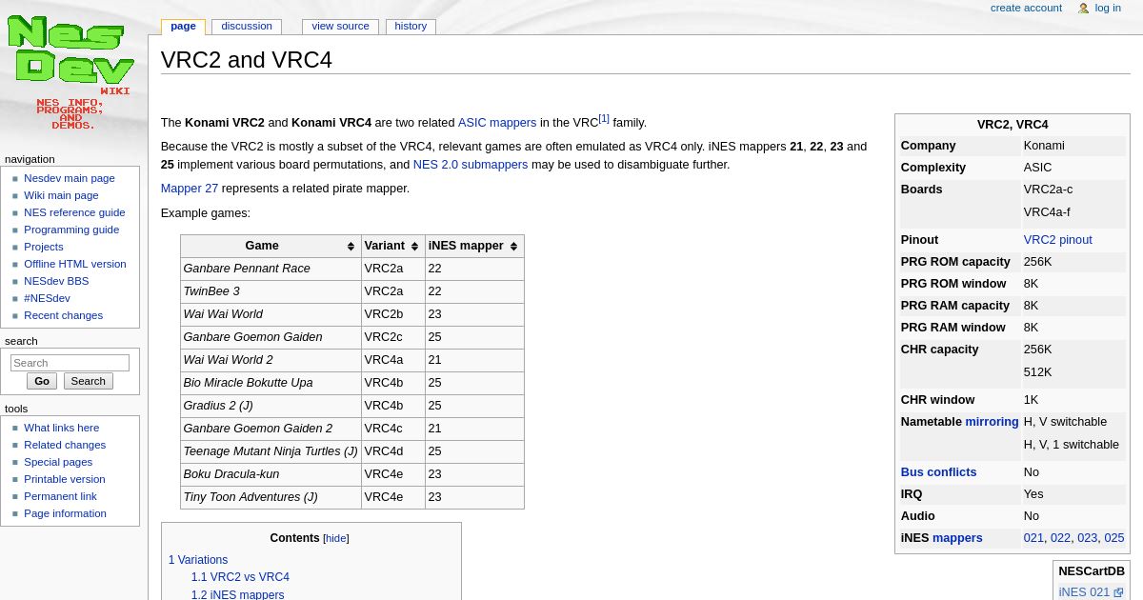Switch to the discussion tab
The width and height of the screenshot is (1143, 600).
pyautogui.click(x=247, y=27)
